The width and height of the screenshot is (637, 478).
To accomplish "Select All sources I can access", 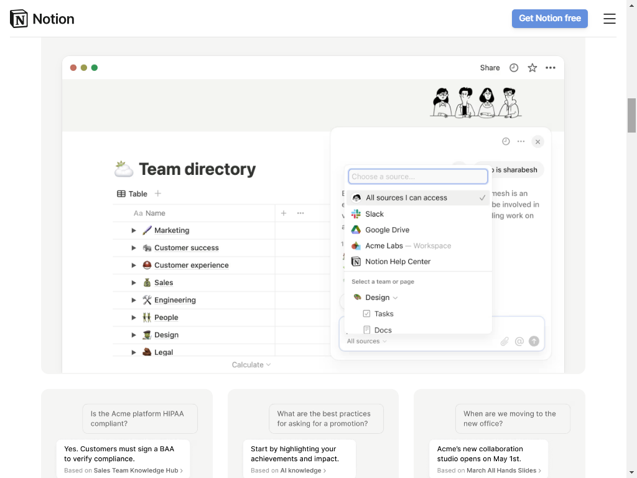I will tap(418, 197).
